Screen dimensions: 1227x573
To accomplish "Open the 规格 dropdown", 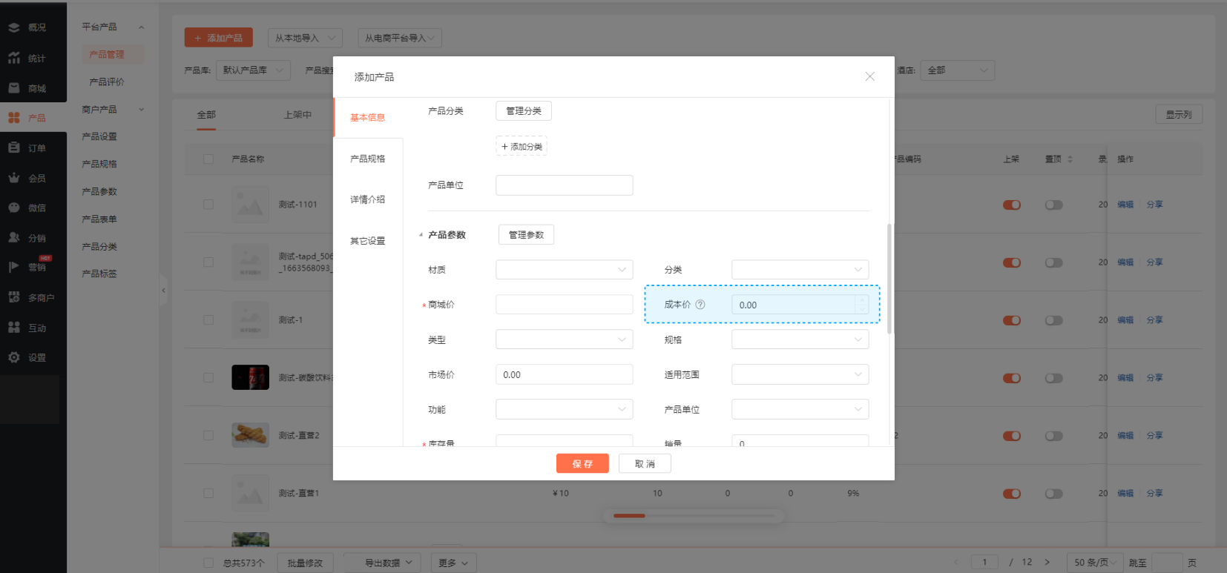I will click(800, 340).
